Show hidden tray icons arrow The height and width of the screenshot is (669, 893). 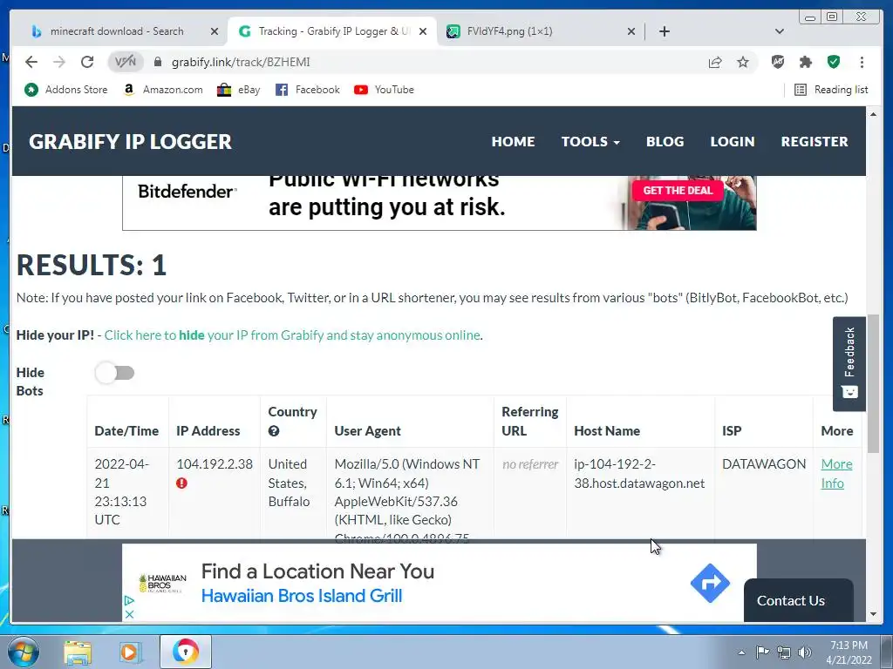point(741,652)
